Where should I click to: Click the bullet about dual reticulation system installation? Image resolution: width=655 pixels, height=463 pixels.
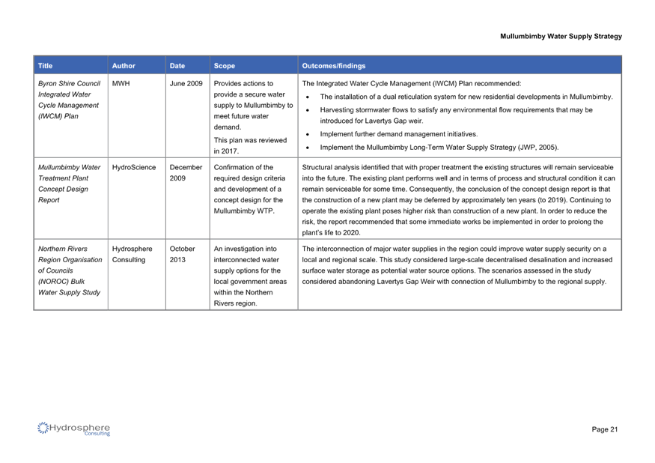[x=466, y=97]
